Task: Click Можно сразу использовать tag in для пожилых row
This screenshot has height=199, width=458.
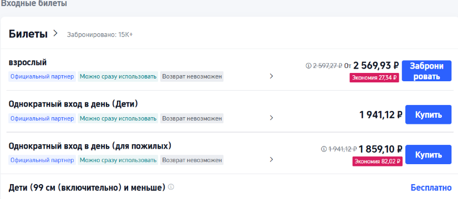Action: [118, 160]
